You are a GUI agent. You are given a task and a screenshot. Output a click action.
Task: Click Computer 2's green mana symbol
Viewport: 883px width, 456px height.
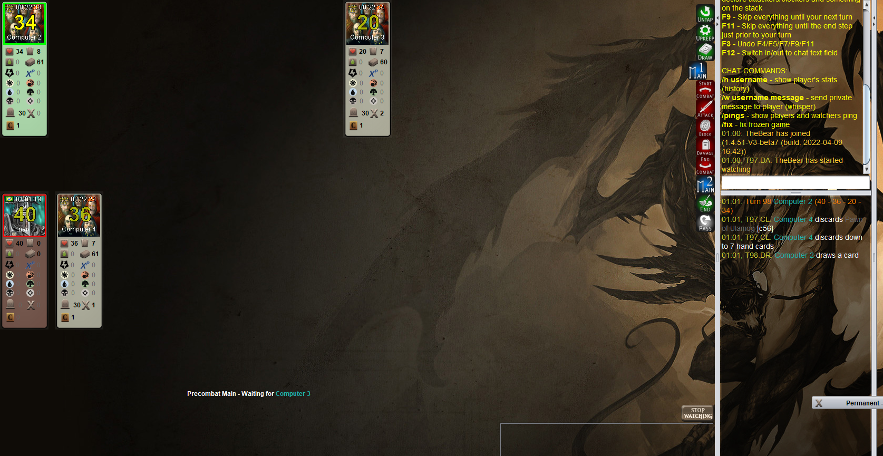(x=30, y=92)
